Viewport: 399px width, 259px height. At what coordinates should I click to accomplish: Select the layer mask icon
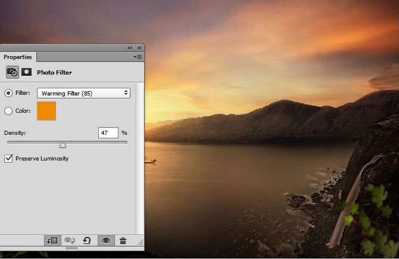[x=26, y=72]
